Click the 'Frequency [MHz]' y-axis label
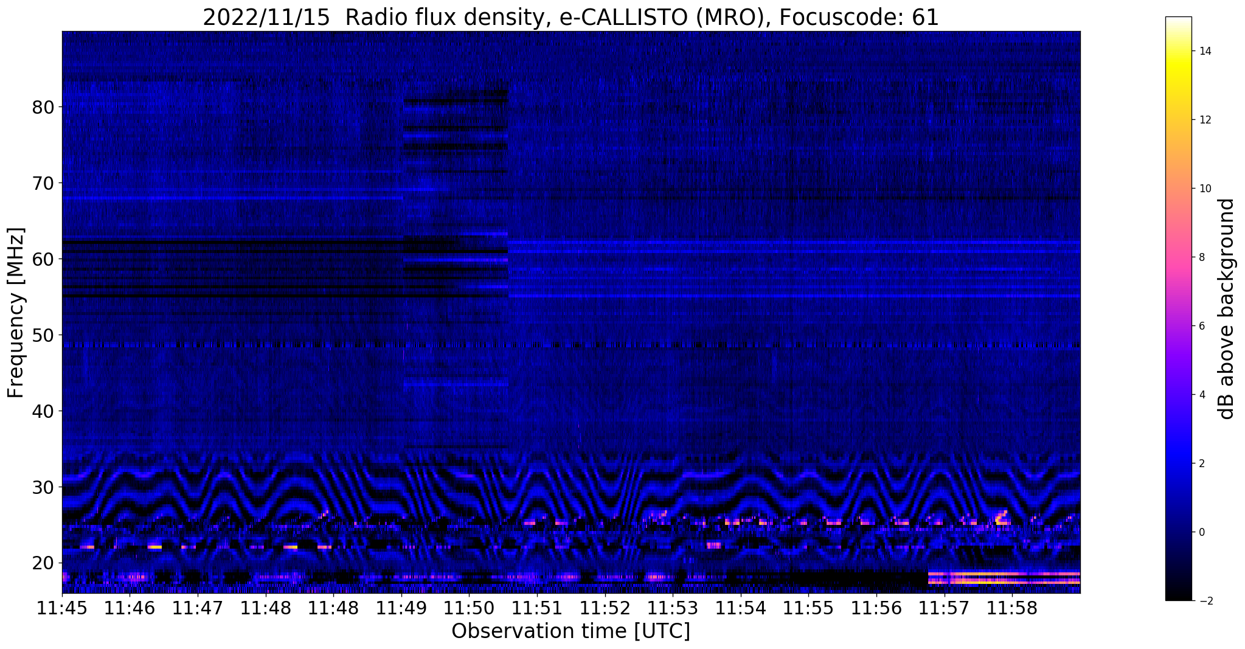This screenshot has width=1245, height=649. (x=16, y=312)
